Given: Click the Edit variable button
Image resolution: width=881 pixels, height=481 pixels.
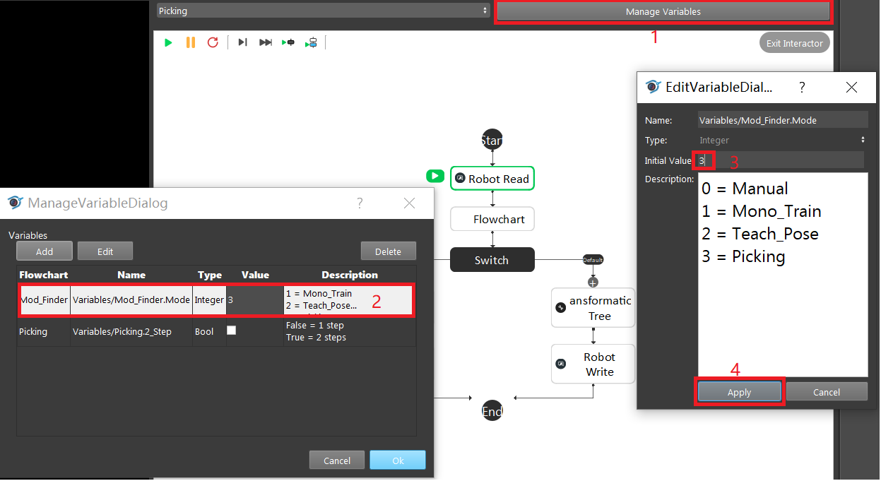Looking at the screenshot, I should tap(105, 251).
